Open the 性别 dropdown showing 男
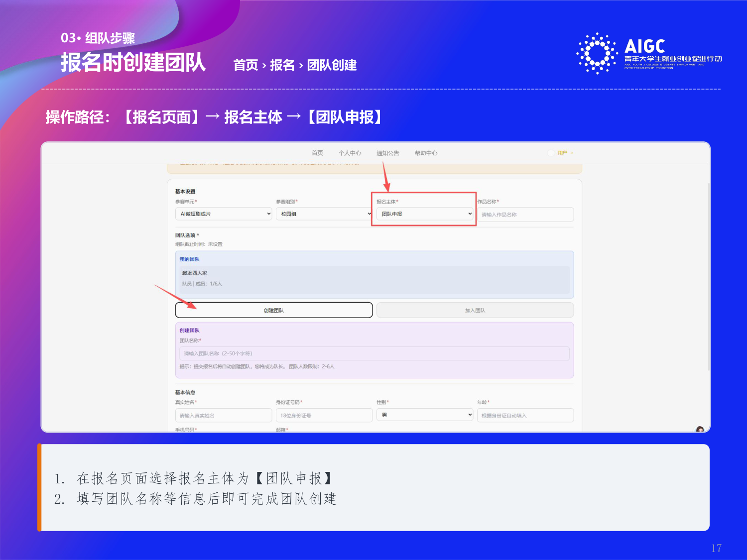747x560 pixels. pos(425,415)
